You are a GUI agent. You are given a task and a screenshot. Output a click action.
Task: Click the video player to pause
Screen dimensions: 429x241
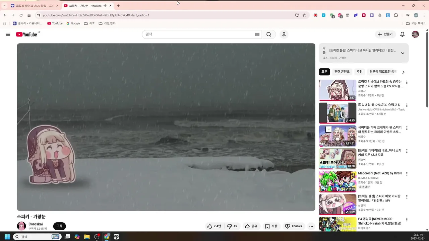(166, 127)
